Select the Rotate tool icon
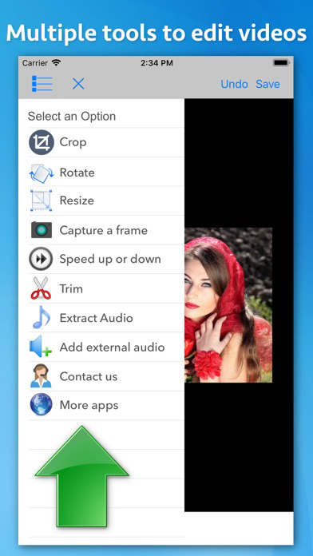Viewport: 313px width, 556px height. click(x=42, y=173)
